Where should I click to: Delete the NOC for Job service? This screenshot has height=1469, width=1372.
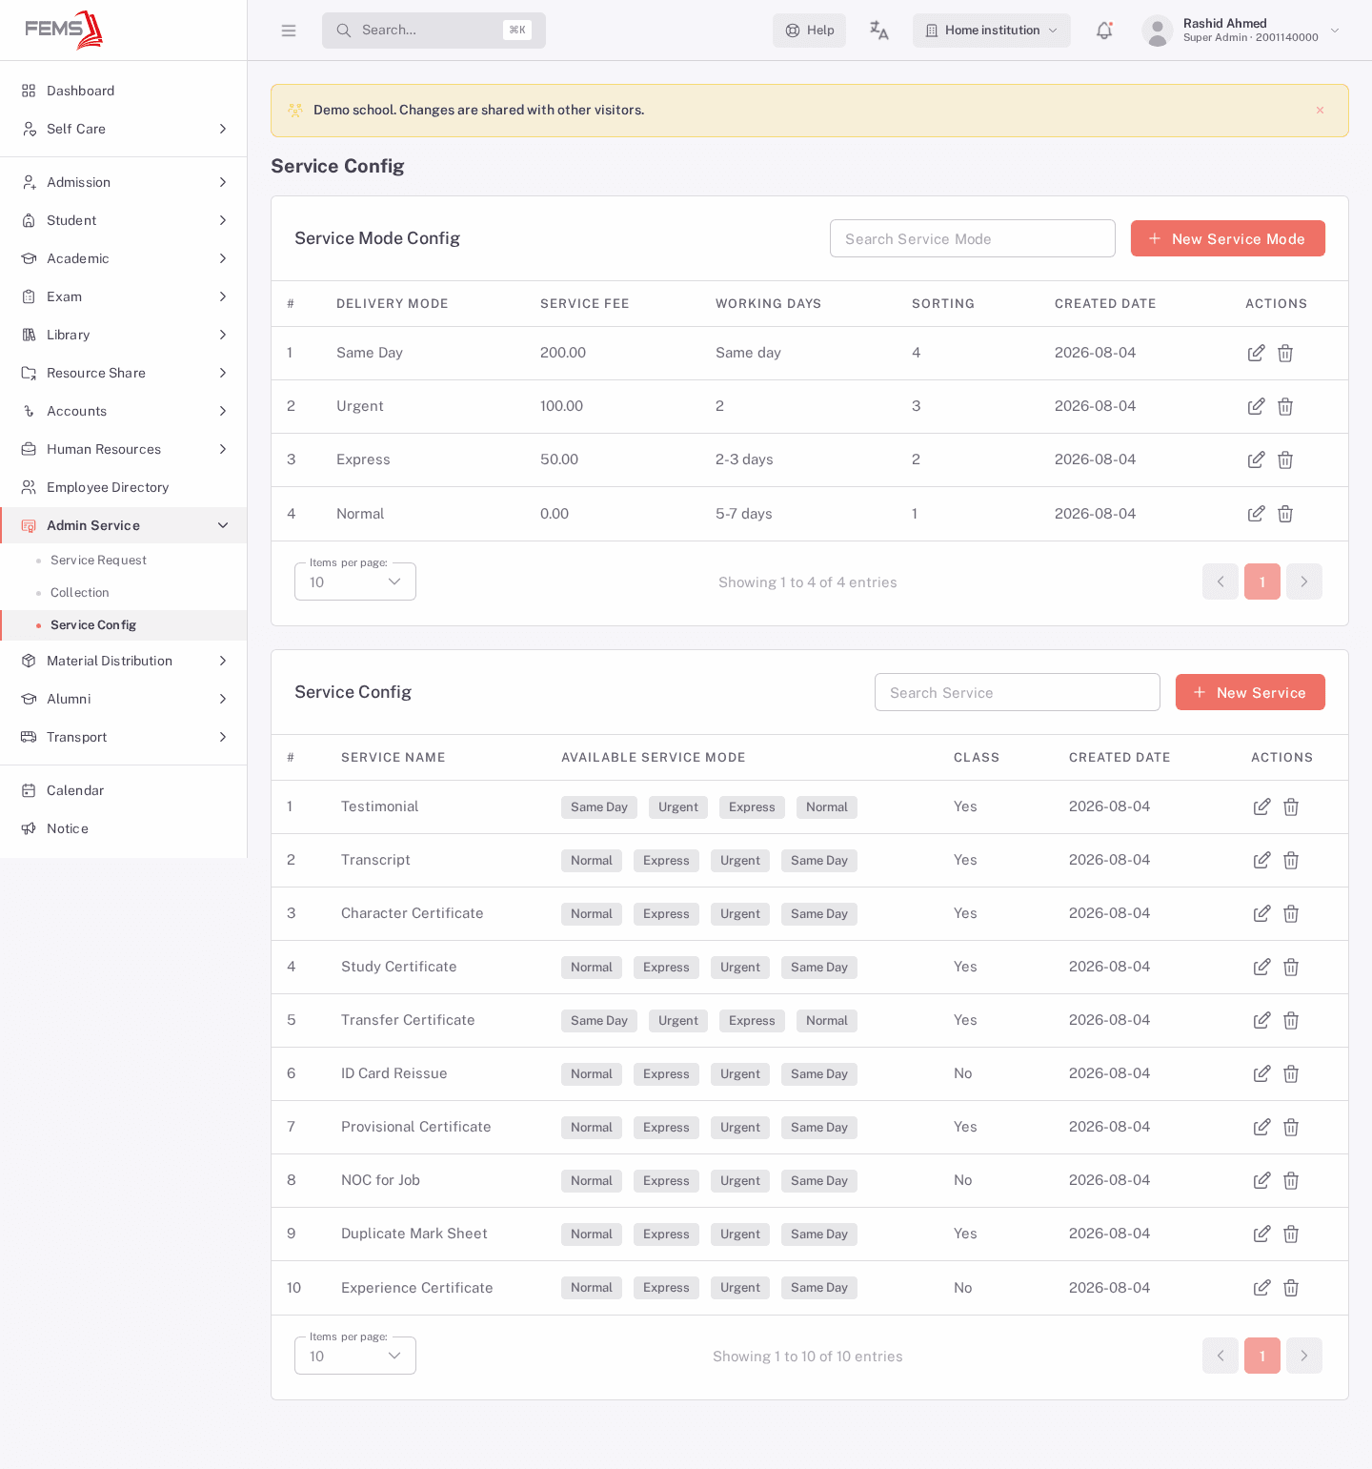coord(1291,1180)
